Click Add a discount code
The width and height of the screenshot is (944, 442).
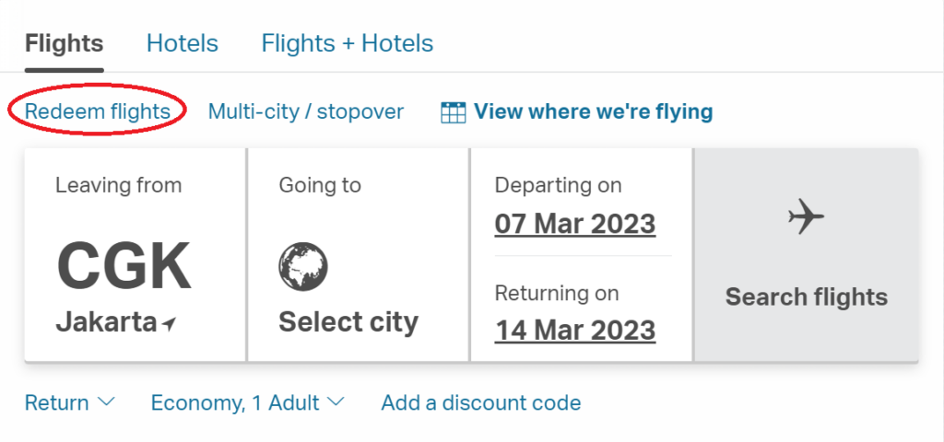click(x=481, y=402)
